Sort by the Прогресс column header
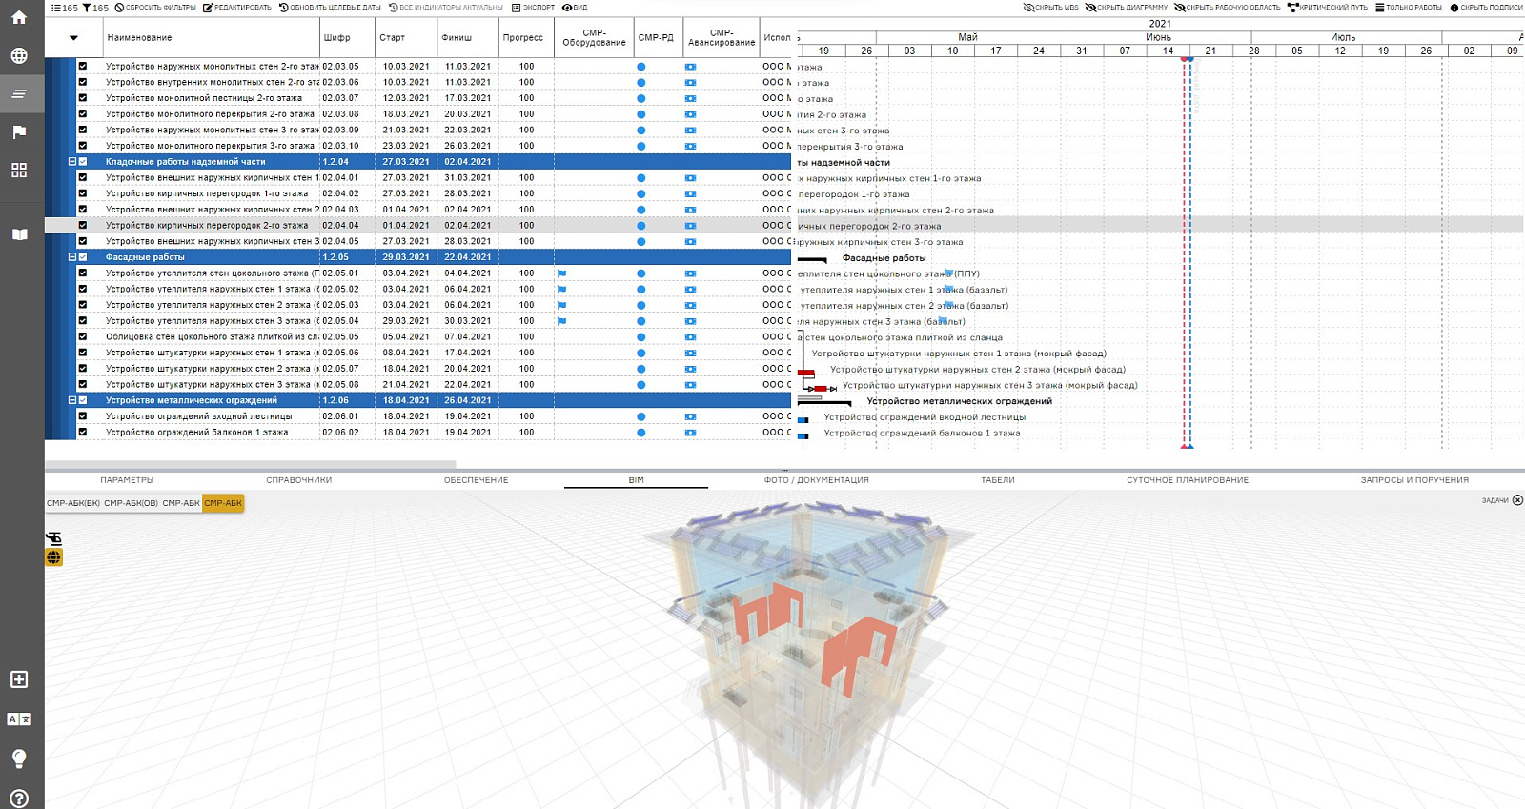 click(523, 38)
